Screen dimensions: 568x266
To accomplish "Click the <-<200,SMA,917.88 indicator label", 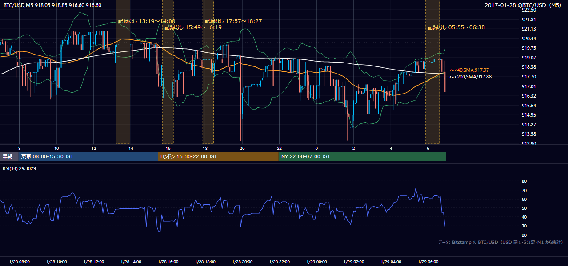I will 470,77.
